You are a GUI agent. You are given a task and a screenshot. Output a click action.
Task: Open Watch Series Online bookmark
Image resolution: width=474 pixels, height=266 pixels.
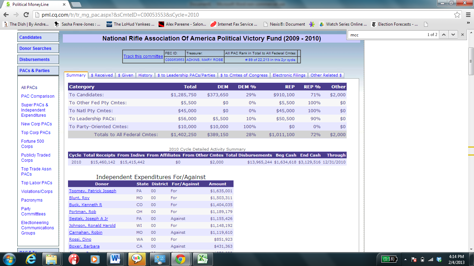point(343,24)
